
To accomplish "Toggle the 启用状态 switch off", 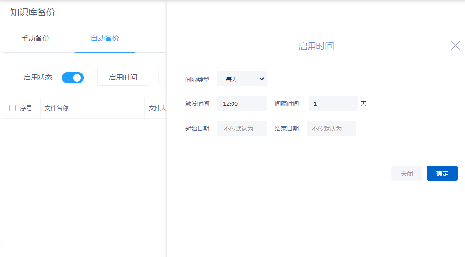I will 73,78.
